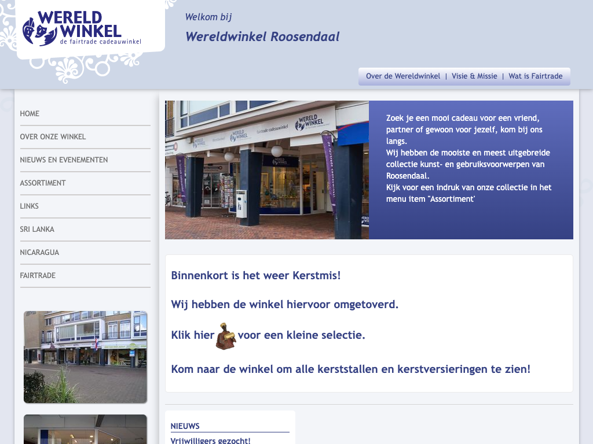Viewport: 593px width, 444px height.
Task: Click the 'Klik hier' Christmas selection link
Action: (x=193, y=335)
